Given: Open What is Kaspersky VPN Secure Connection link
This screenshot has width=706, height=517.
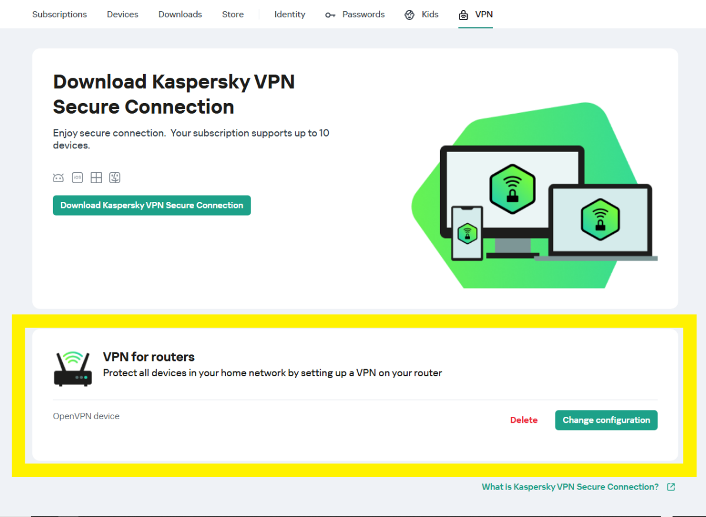Looking at the screenshot, I should [570, 487].
